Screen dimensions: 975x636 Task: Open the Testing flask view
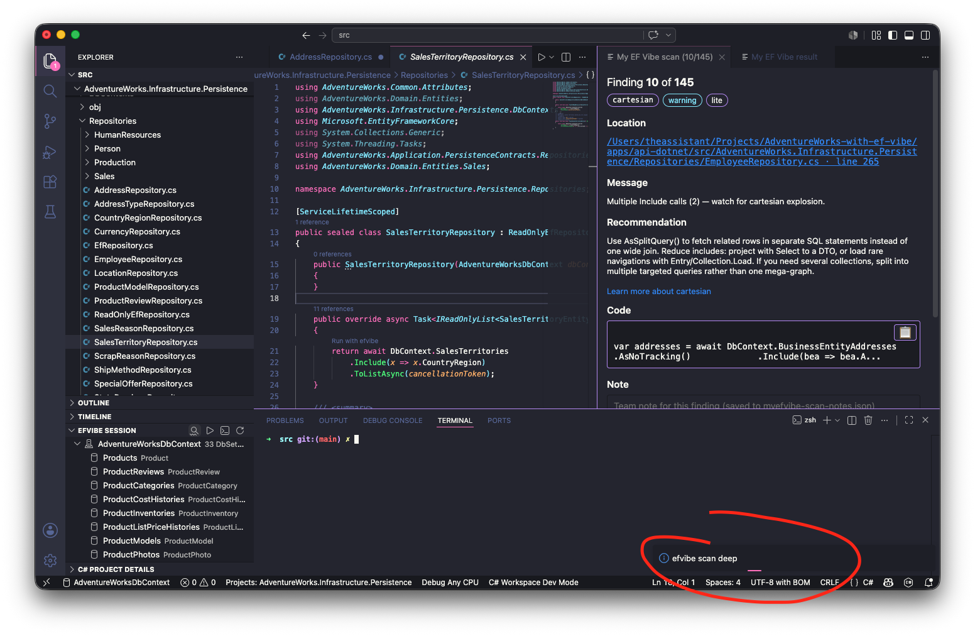coord(50,212)
